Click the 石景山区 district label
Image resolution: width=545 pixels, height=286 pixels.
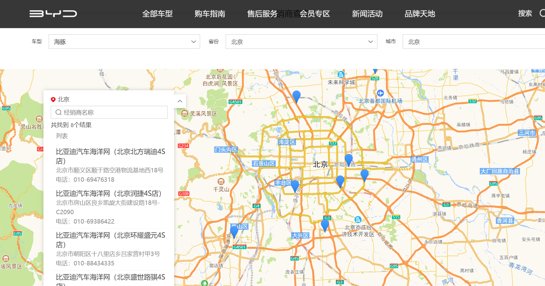(264, 164)
